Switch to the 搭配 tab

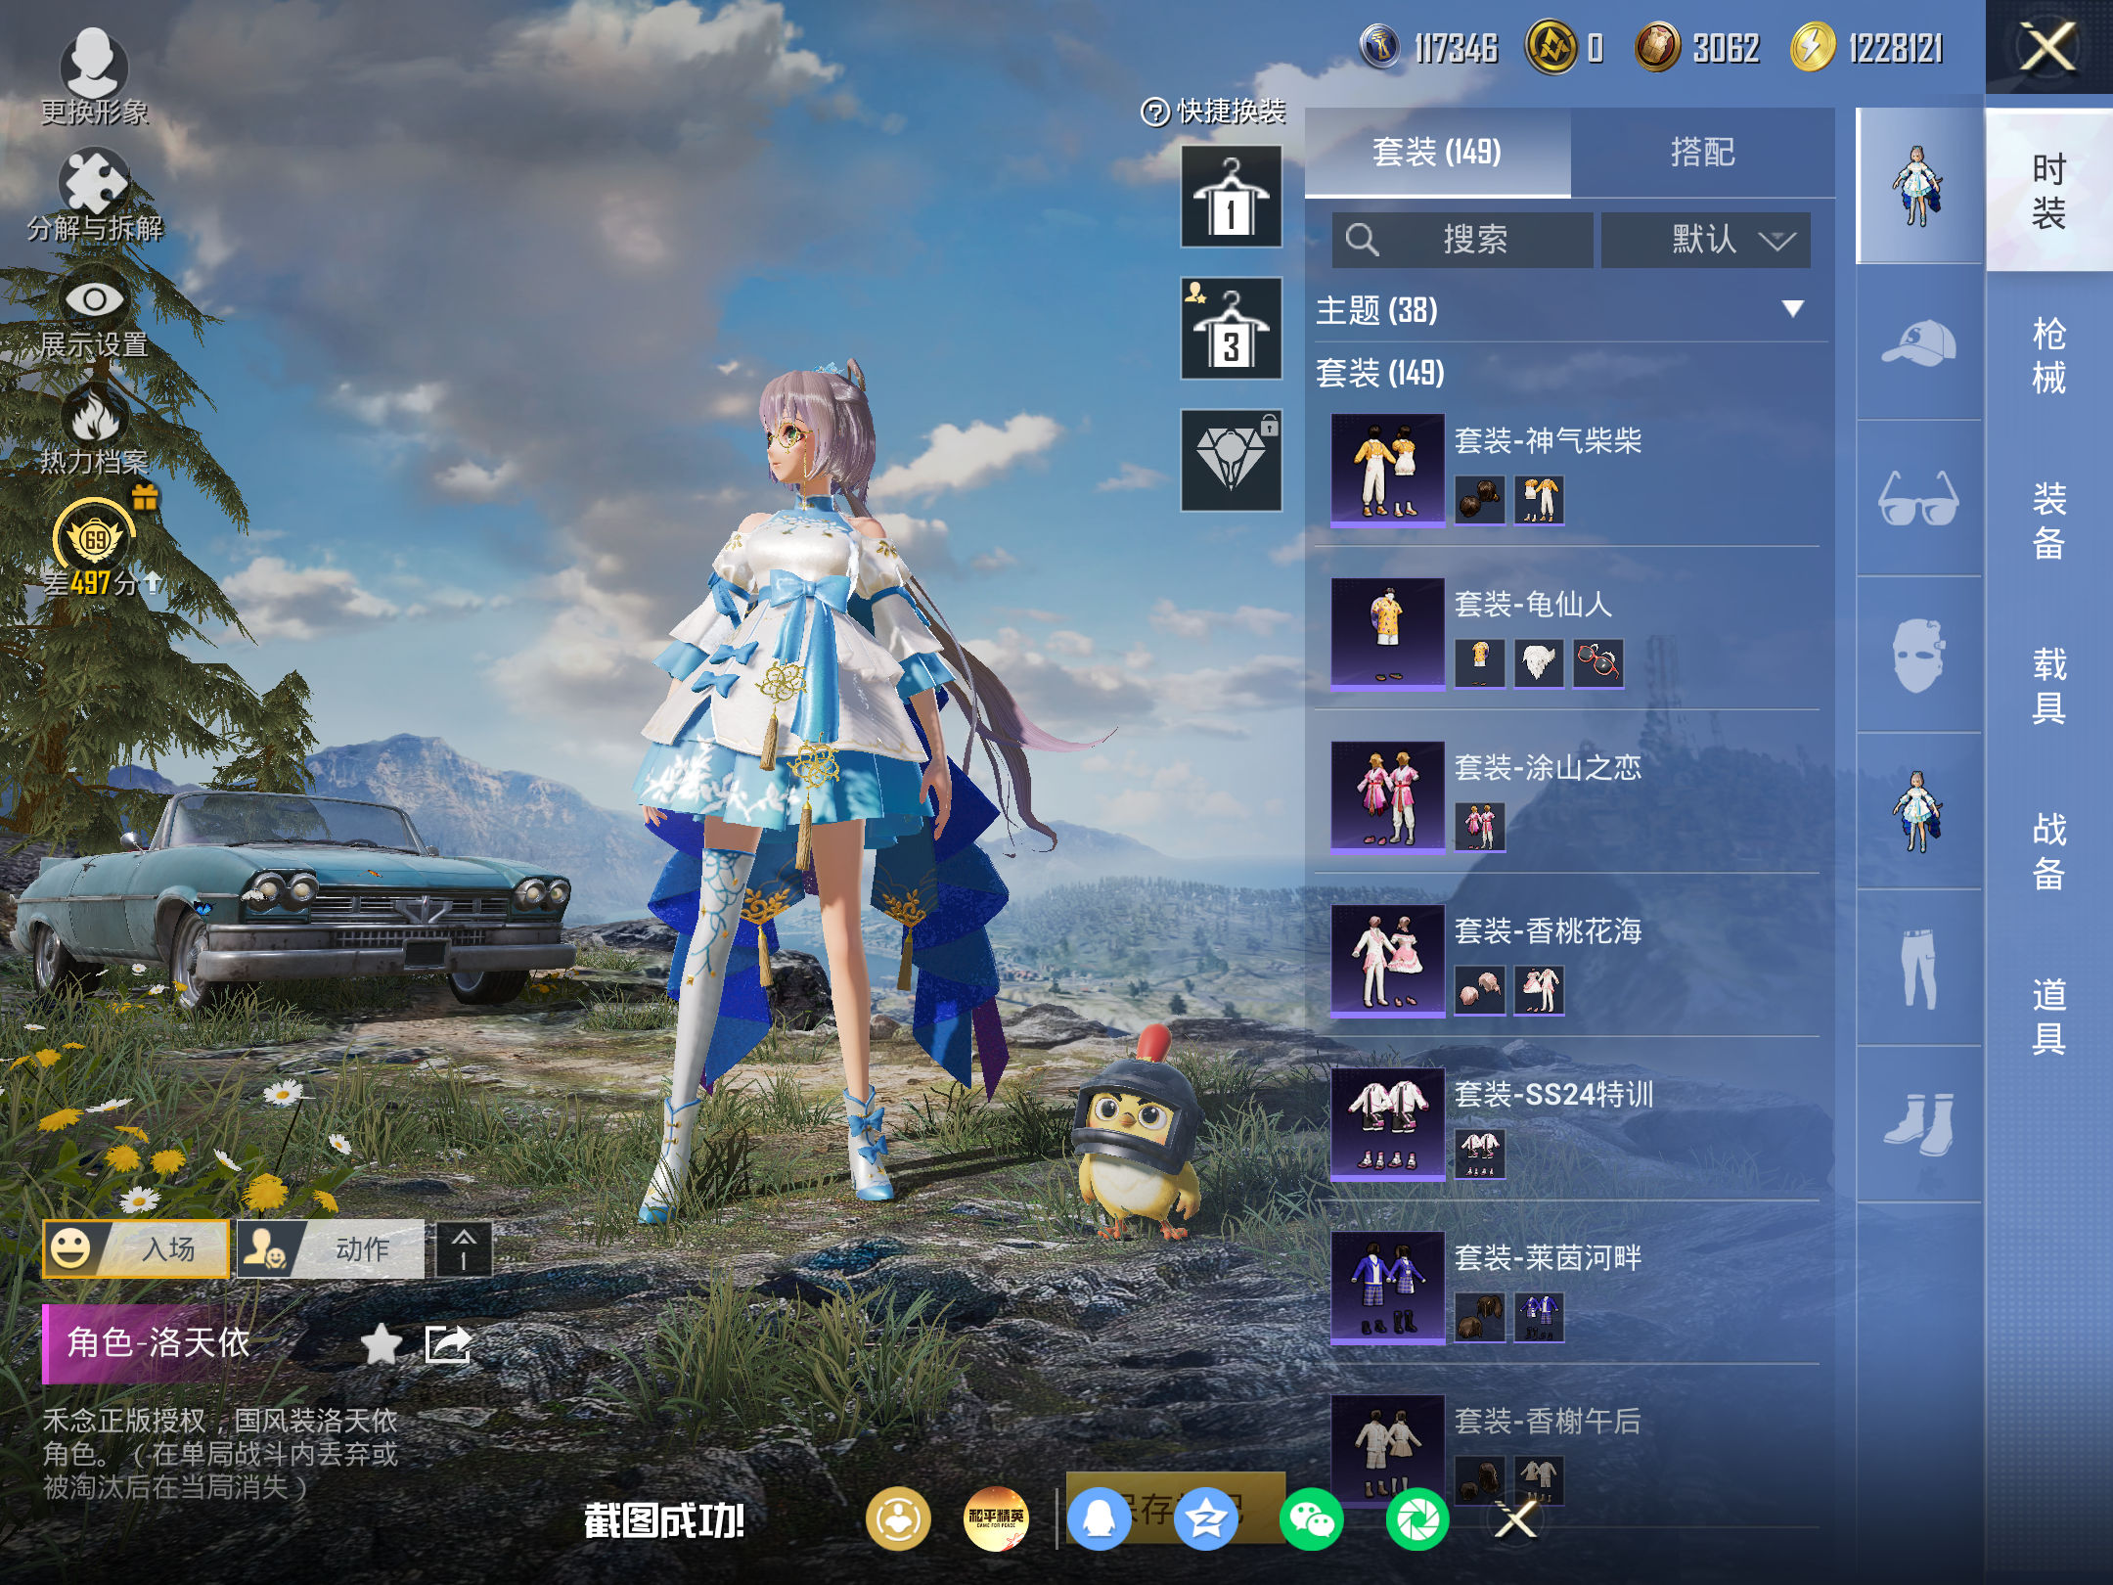click(x=1702, y=153)
